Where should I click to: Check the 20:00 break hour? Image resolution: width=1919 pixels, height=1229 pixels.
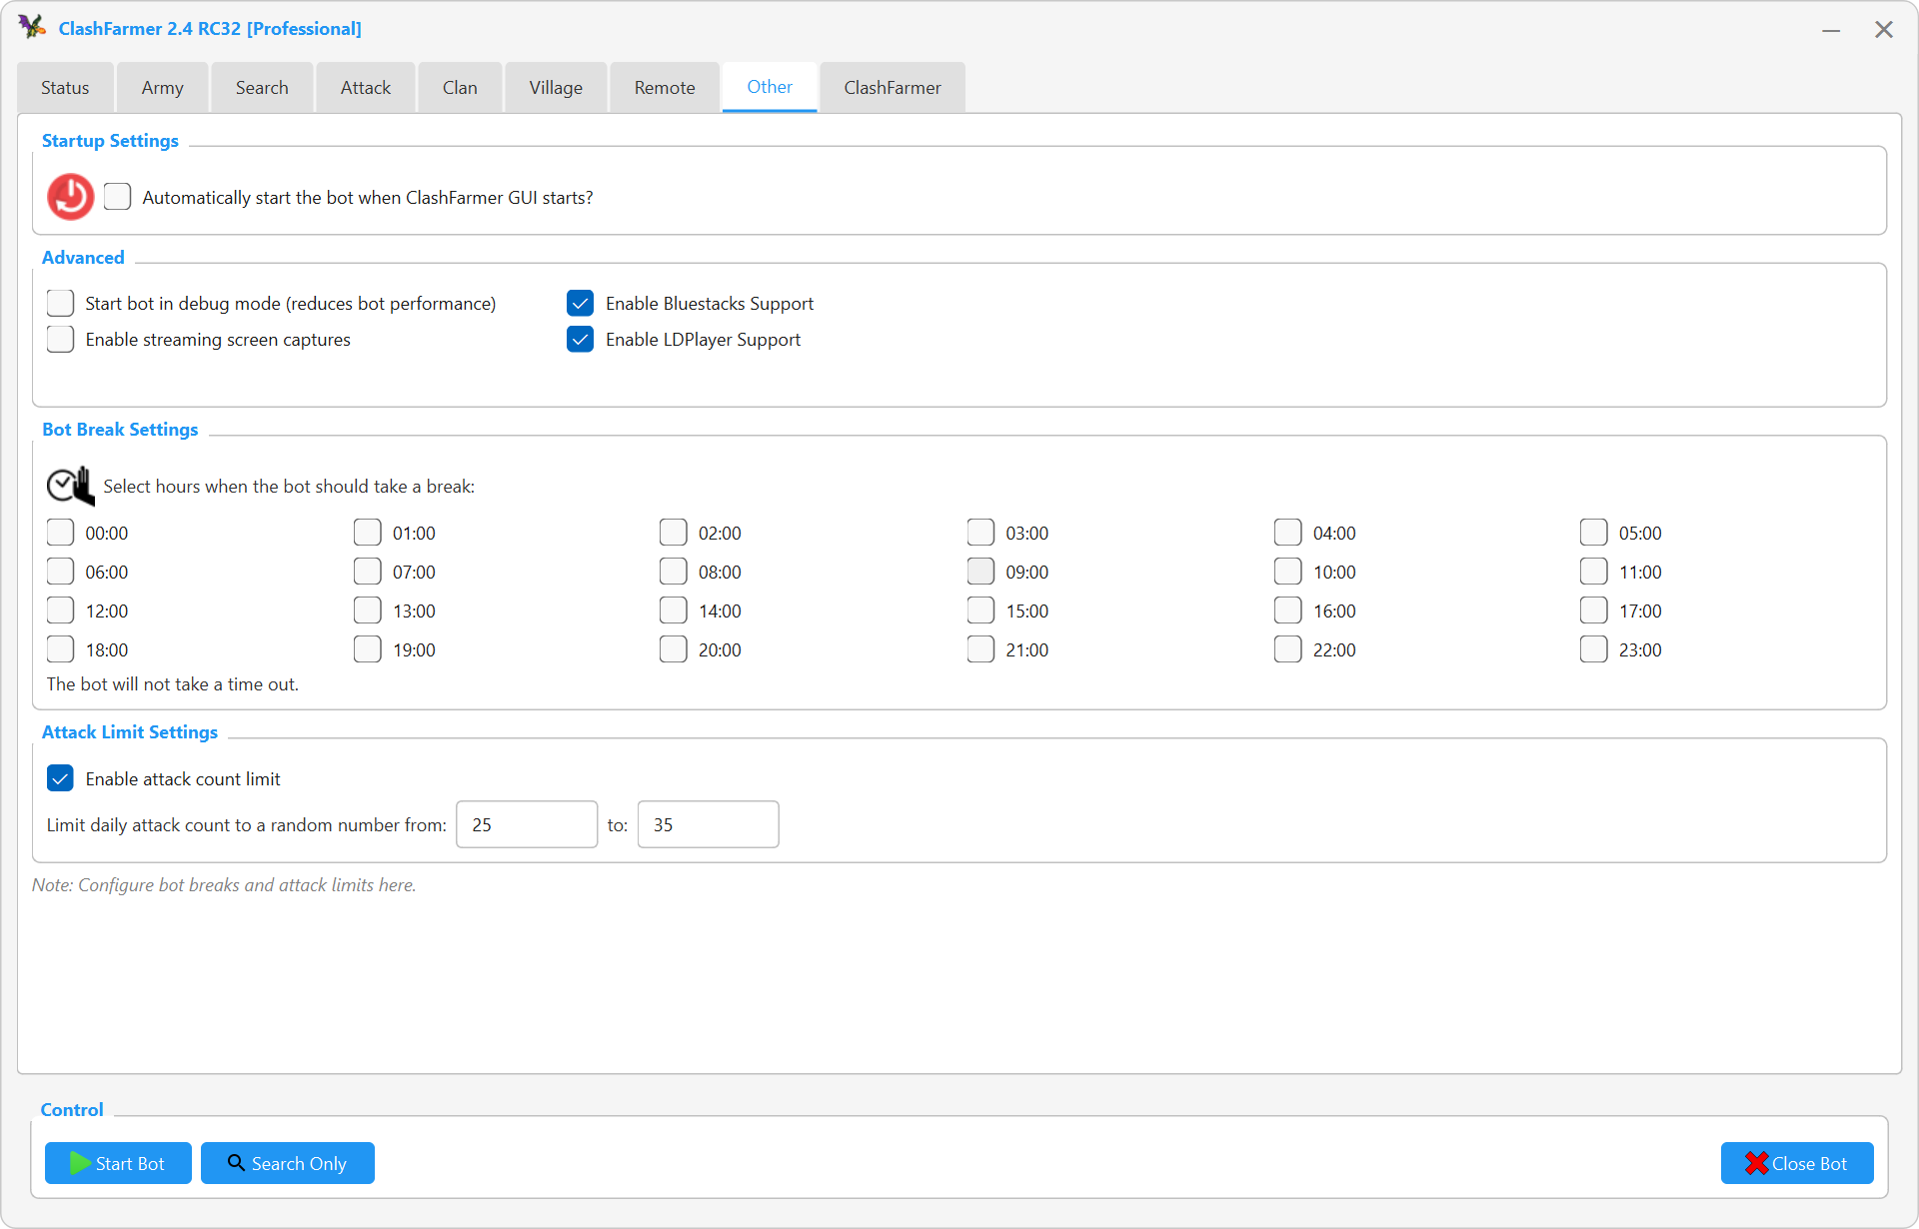click(x=673, y=648)
